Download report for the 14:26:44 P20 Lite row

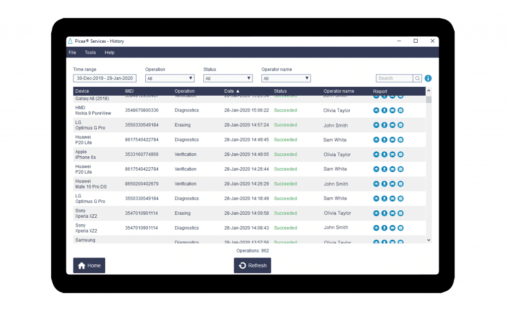tap(384, 169)
